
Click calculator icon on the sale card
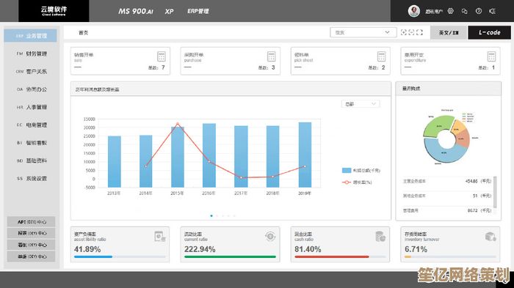point(162,56)
